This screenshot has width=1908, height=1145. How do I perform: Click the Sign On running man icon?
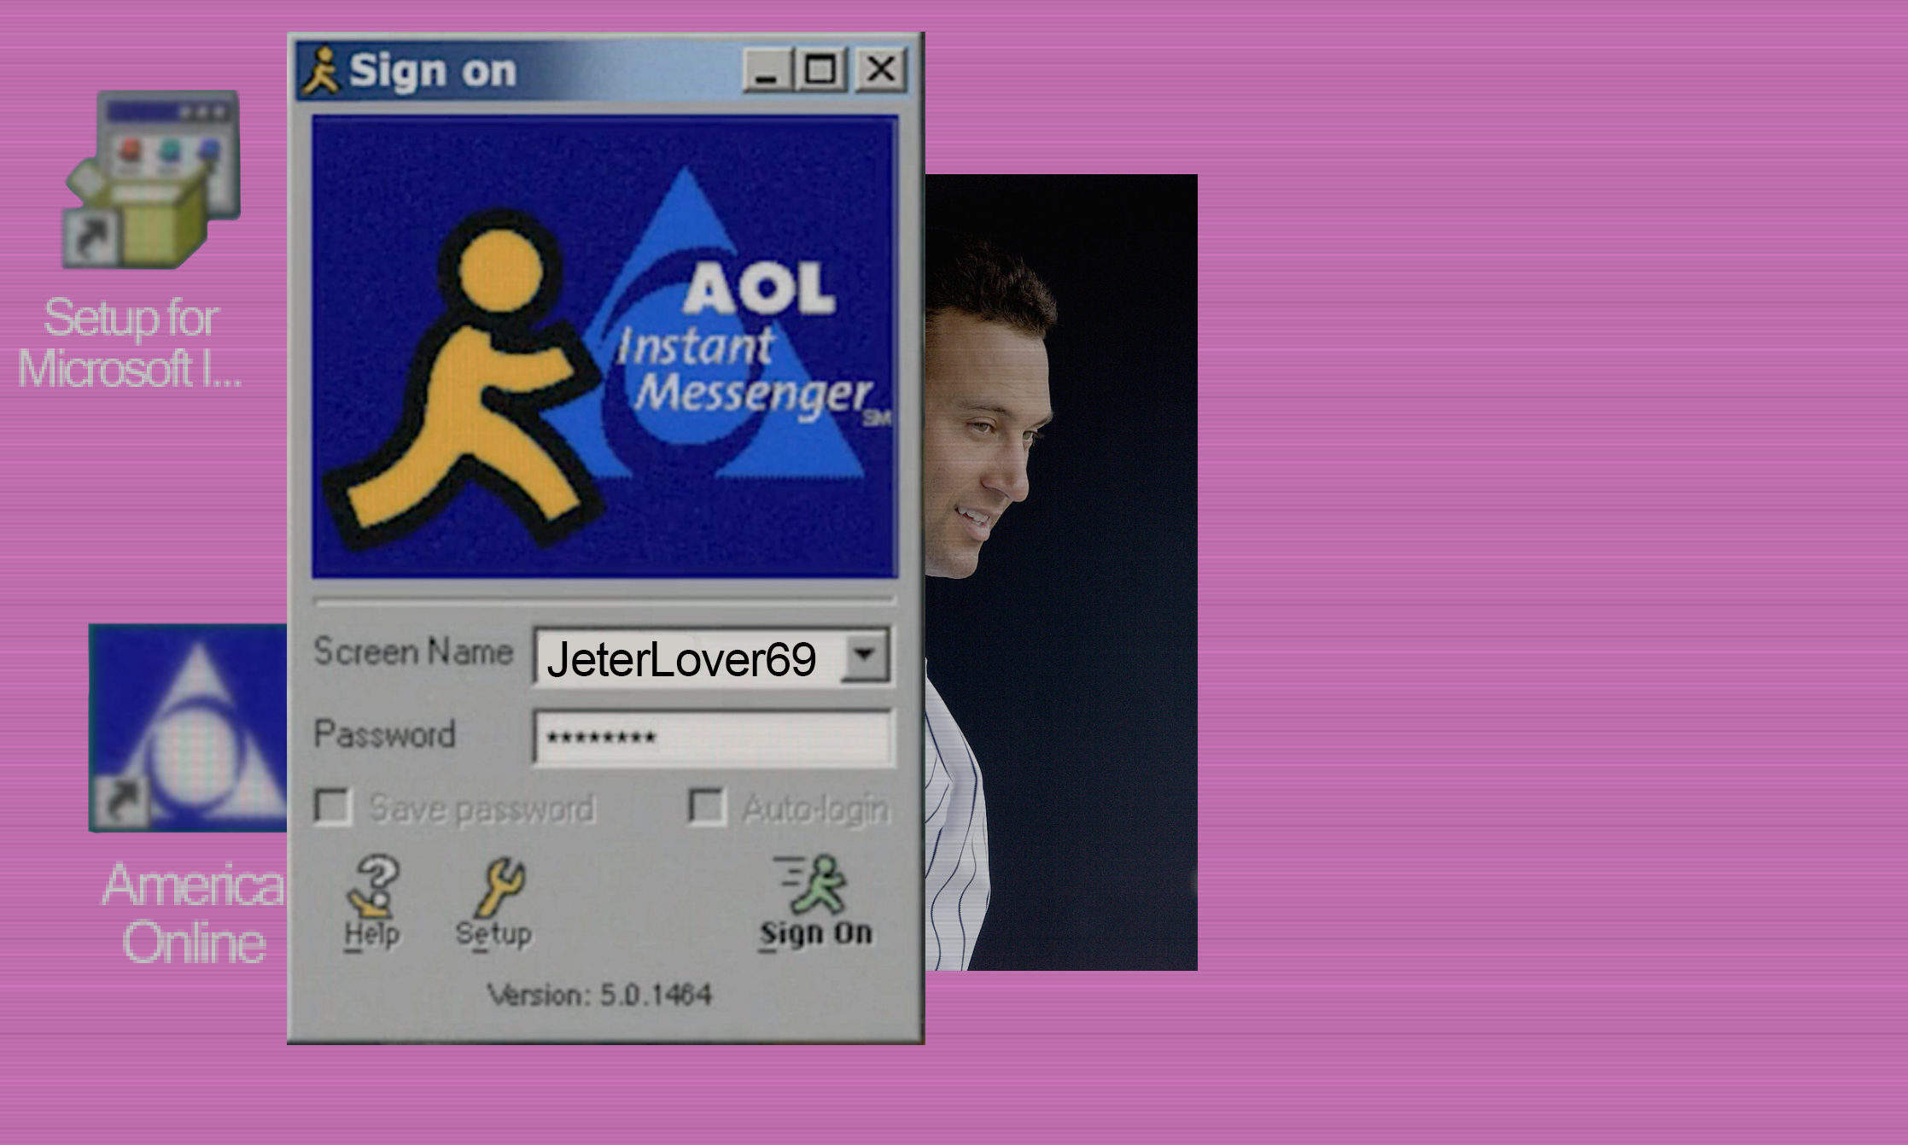[815, 885]
